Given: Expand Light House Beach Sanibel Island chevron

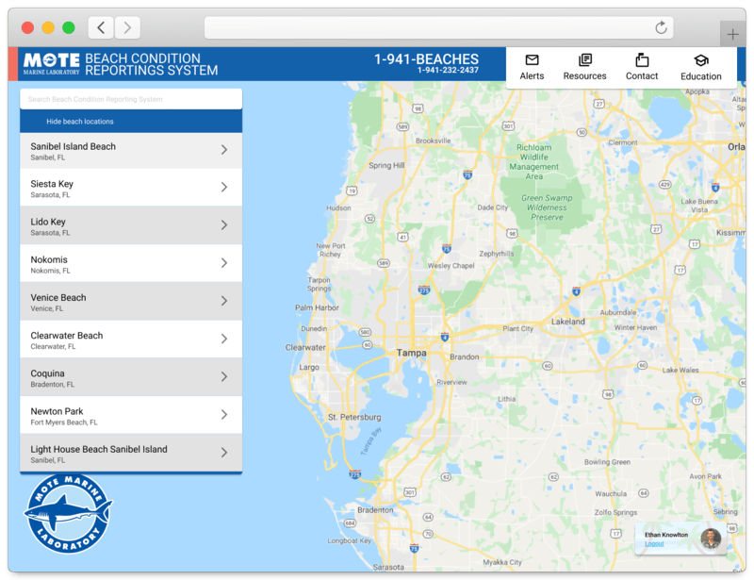Looking at the screenshot, I should tap(224, 453).
